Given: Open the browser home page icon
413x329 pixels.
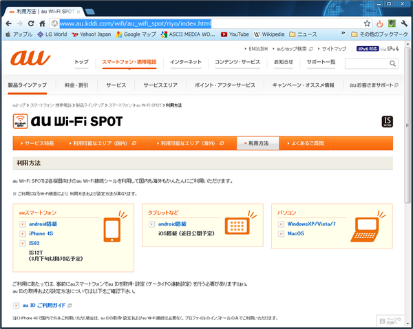Looking at the screenshot, I should coord(42,23).
